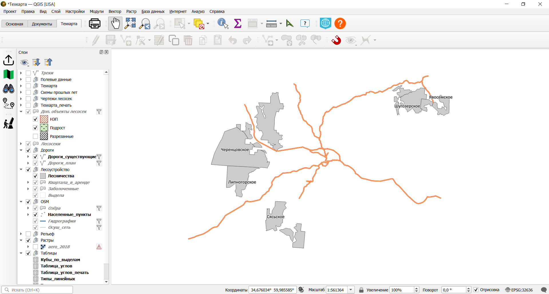This screenshot has height=294, width=549.
Task: Expand the Лесосеки layer group
Action: tap(21, 144)
